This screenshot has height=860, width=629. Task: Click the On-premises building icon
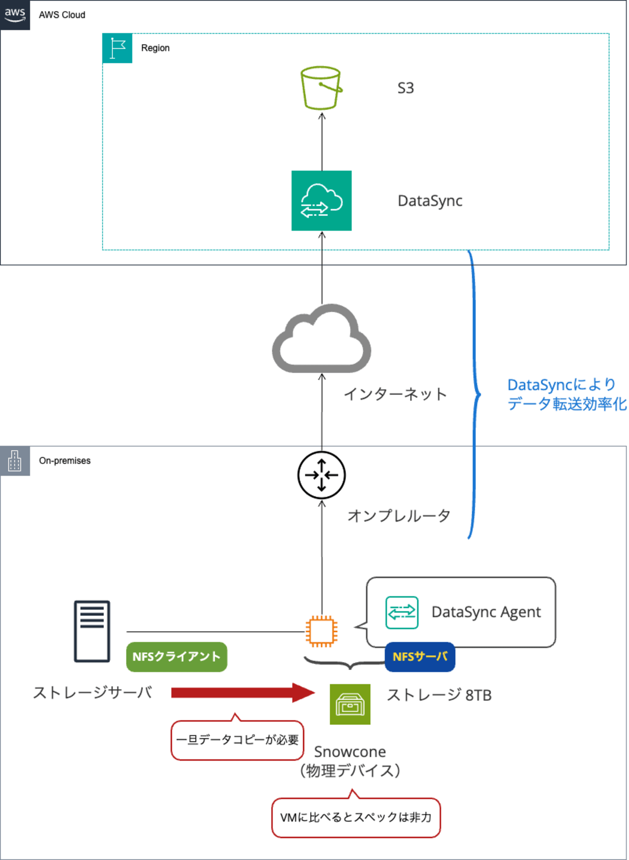pos(15,461)
